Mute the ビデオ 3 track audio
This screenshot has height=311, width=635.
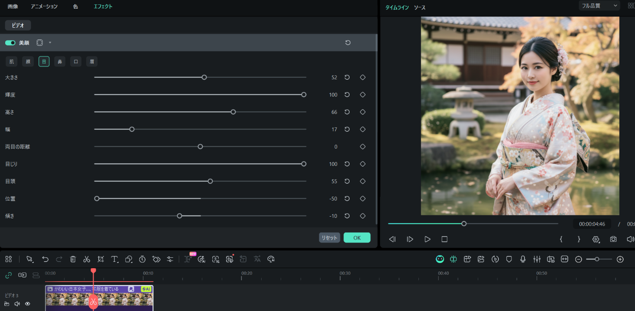click(x=17, y=304)
